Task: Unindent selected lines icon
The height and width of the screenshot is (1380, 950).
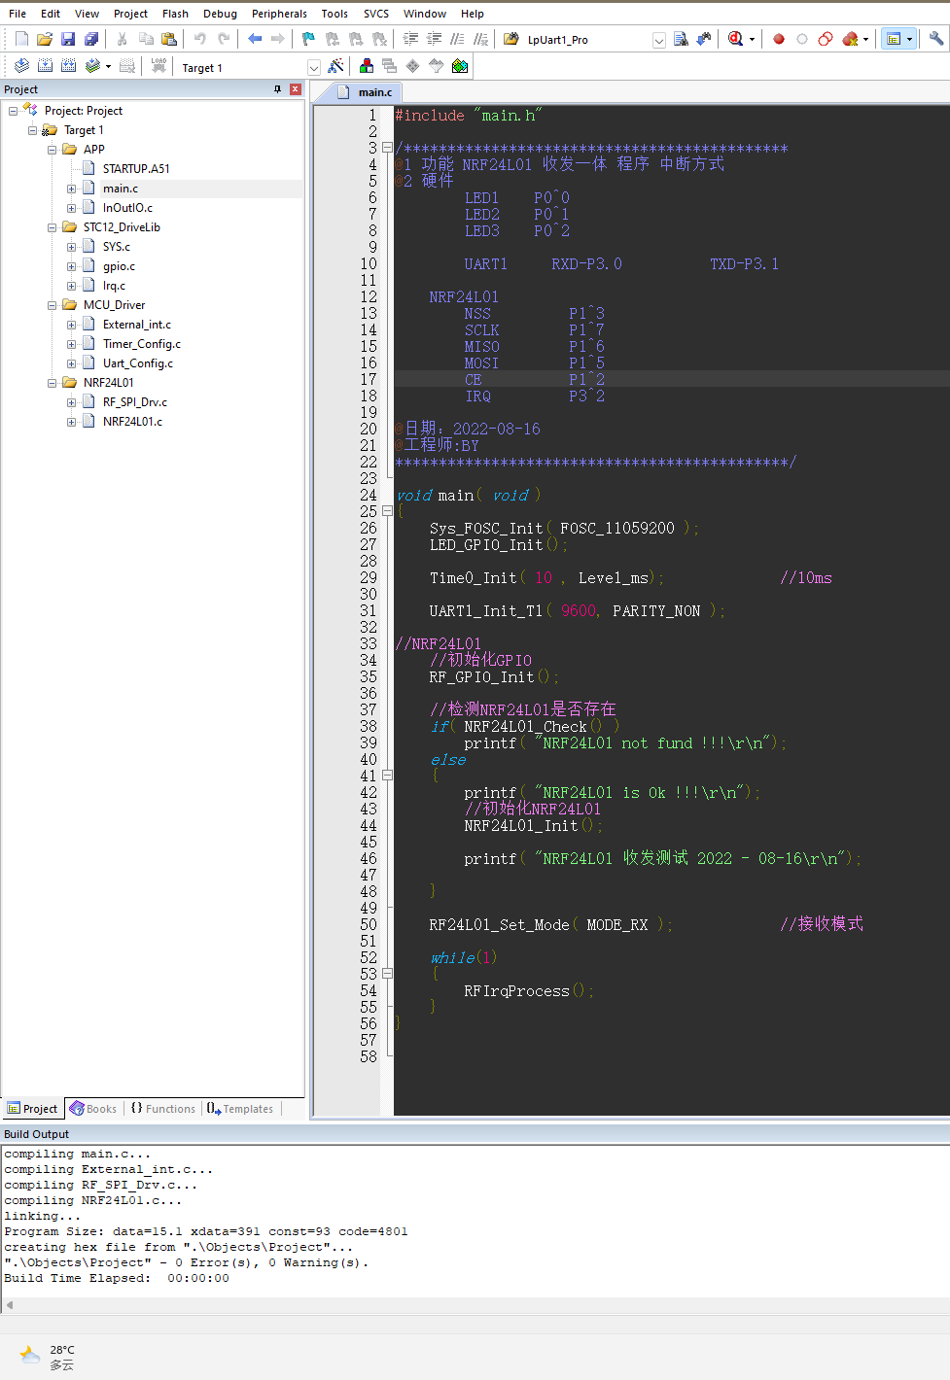Action: [434, 39]
